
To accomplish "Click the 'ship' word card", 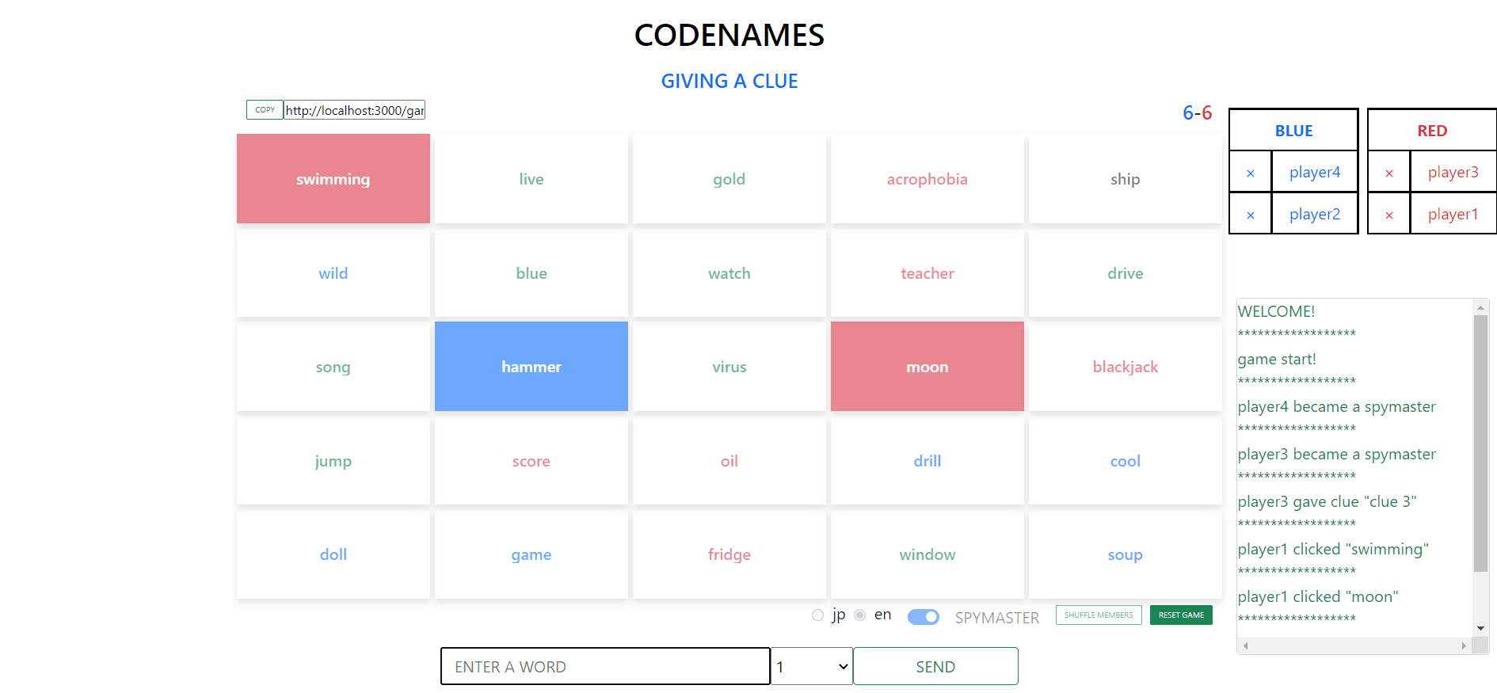I will (1126, 179).
